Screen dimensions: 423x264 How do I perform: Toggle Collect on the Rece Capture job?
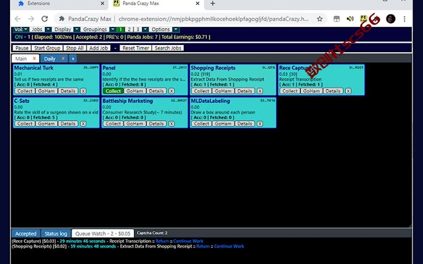click(290, 91)
